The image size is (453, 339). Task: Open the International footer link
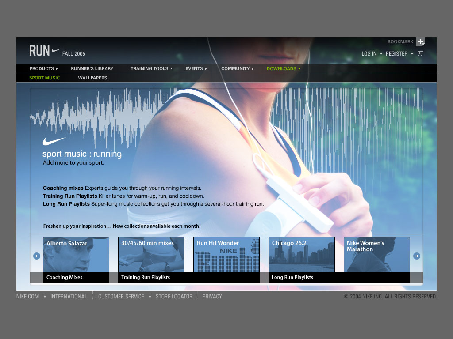69,296
